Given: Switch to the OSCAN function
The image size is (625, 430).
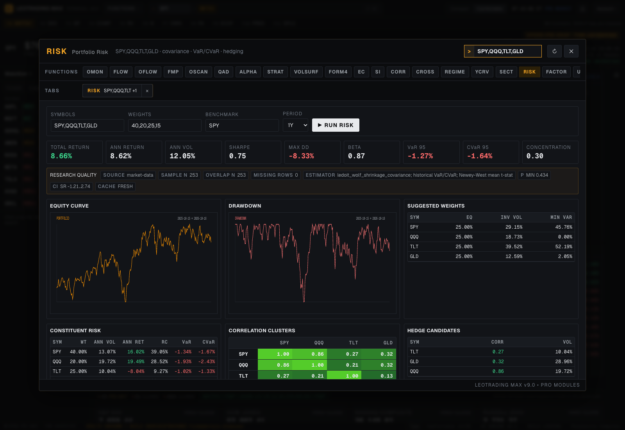Looking at the screenshot, I should pos(198,72).
